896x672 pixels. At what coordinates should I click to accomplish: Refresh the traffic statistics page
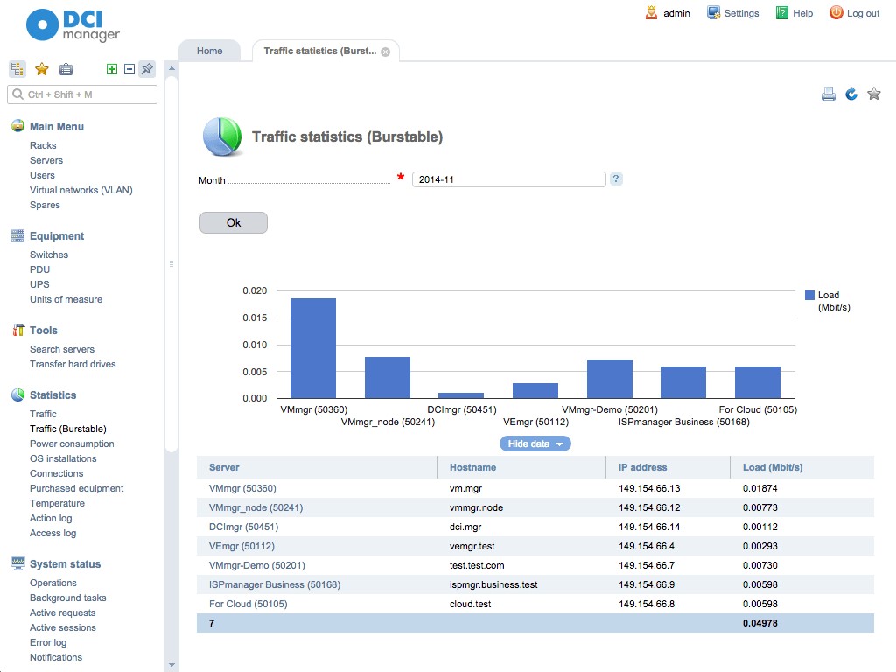pyautogui.click(x=850, y=94)
